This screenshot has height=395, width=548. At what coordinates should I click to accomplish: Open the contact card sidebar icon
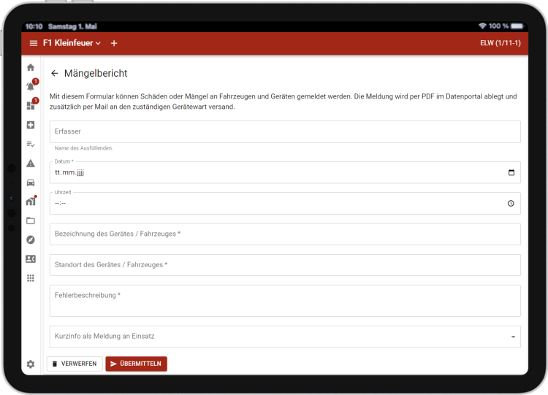tap(31, 258)
